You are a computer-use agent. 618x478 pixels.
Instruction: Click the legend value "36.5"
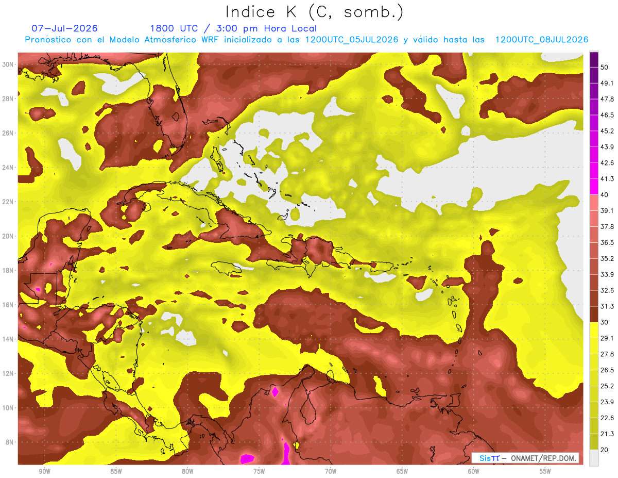click(x=607, y=242)
